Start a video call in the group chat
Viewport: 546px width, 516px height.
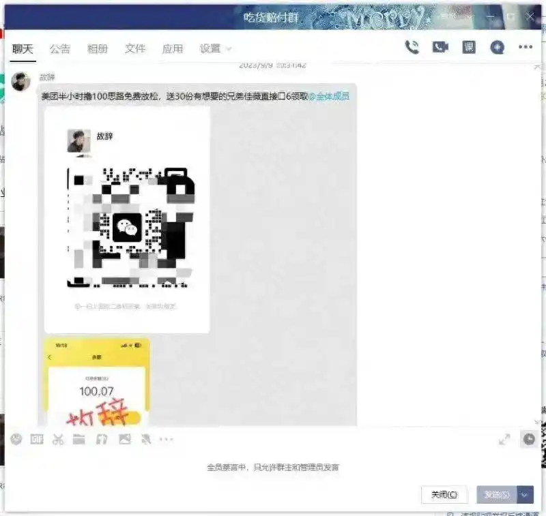440,46
